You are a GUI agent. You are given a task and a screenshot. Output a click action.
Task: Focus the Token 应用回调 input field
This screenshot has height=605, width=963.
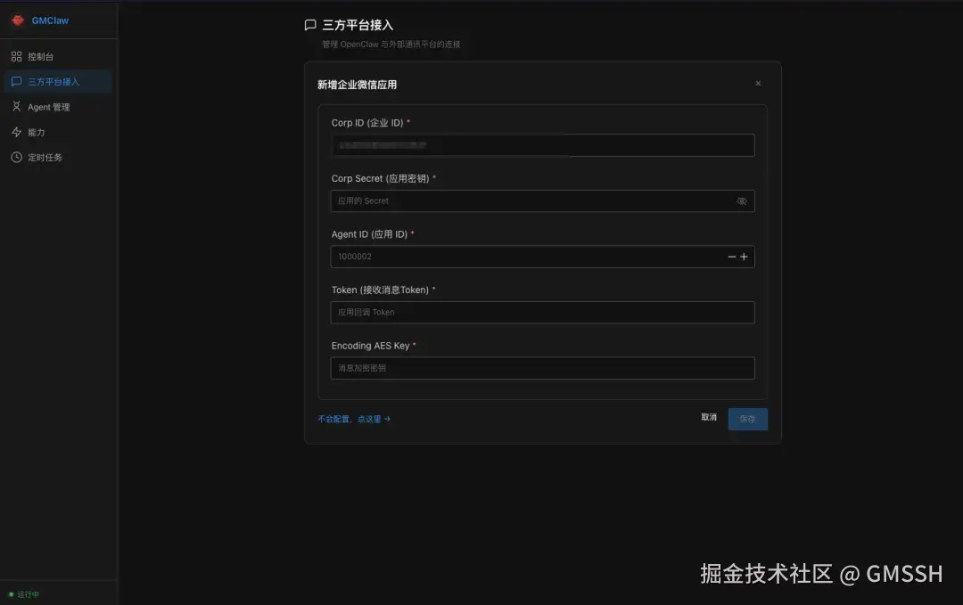coord(542,312)
